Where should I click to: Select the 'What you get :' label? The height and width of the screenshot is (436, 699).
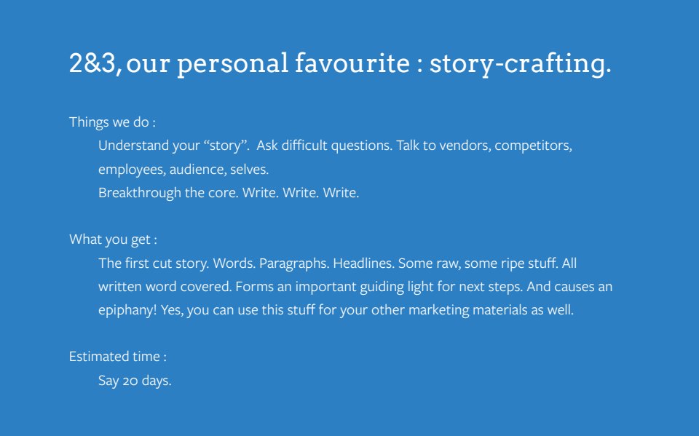point(113,240)
